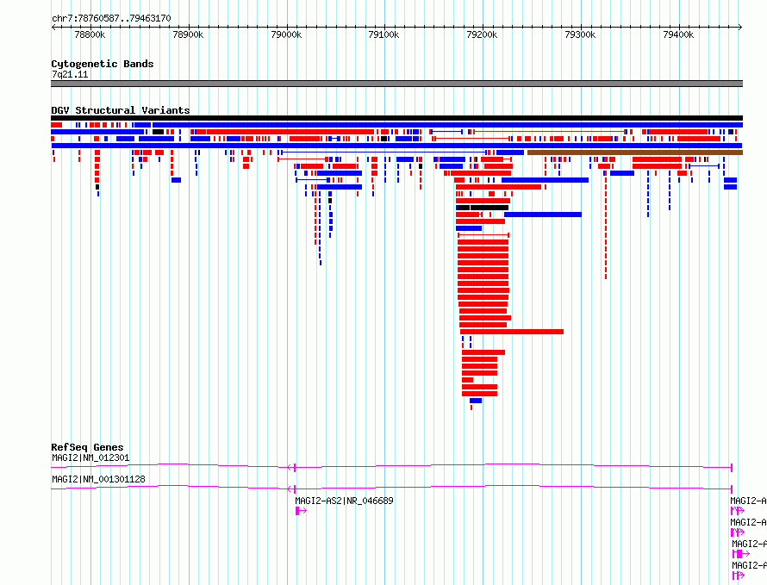
Task: Open the RefSeq Genes track title
Action: 88,447
